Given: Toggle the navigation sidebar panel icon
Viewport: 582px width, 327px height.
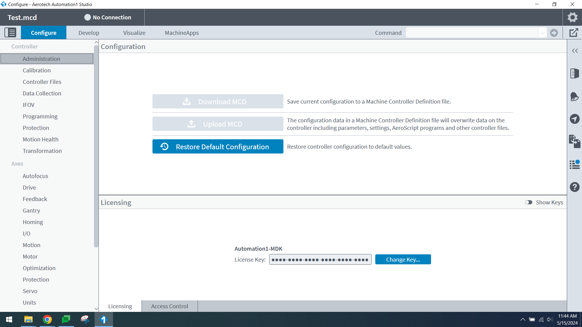Looking at the screenshot, I should point(10,32).
